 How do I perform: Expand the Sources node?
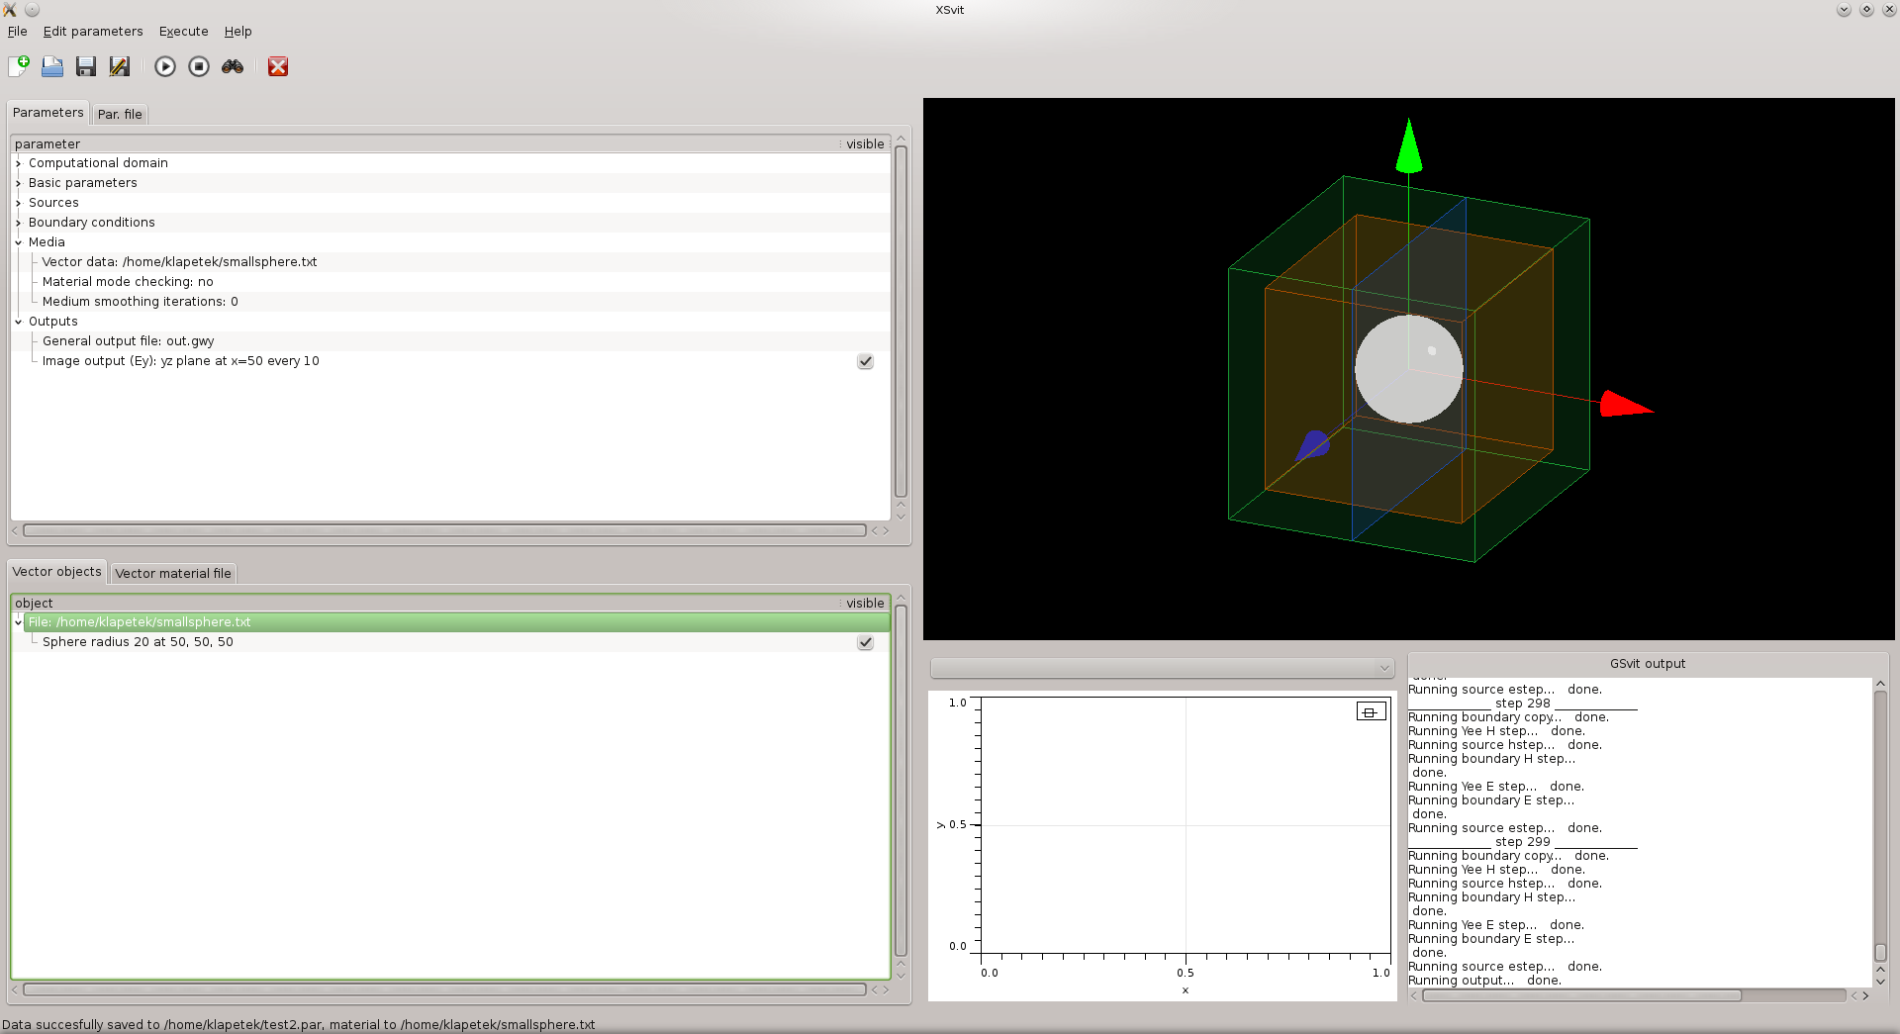coord(19,203)
